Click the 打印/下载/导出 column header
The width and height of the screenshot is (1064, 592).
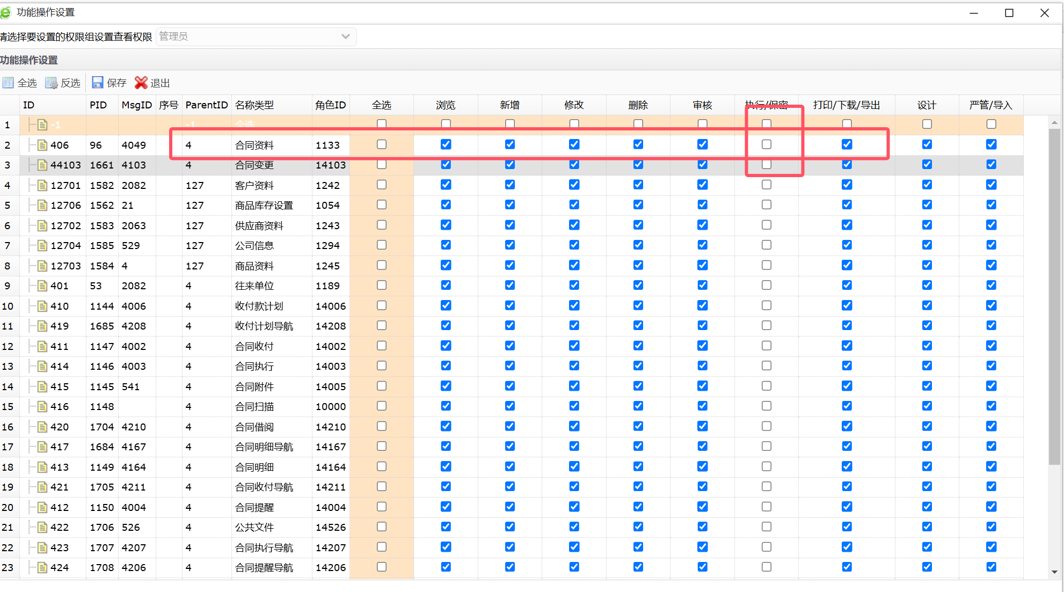tap(847, 105)
